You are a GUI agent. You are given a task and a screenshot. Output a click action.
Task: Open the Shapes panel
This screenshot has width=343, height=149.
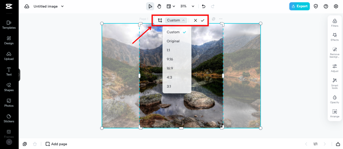pyautogui.click(x=9, y=87)
